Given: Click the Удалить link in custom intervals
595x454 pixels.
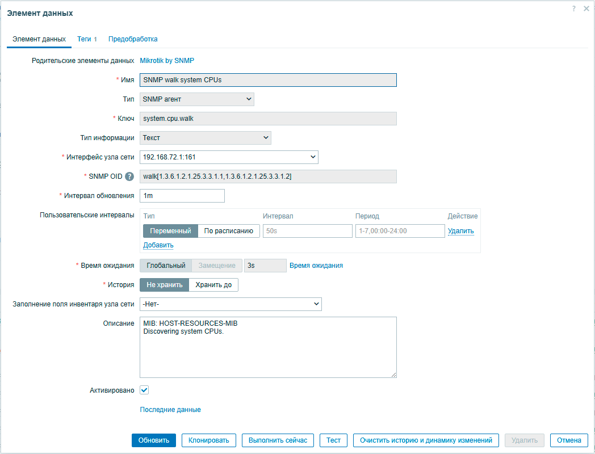Looking at the screenshot, I should [460, 231].
